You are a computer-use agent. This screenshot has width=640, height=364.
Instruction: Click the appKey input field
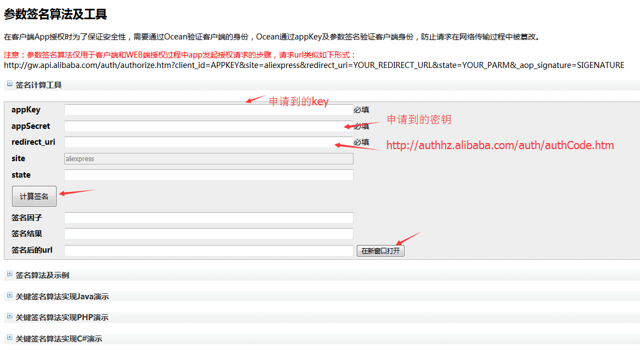click(209, 110)
